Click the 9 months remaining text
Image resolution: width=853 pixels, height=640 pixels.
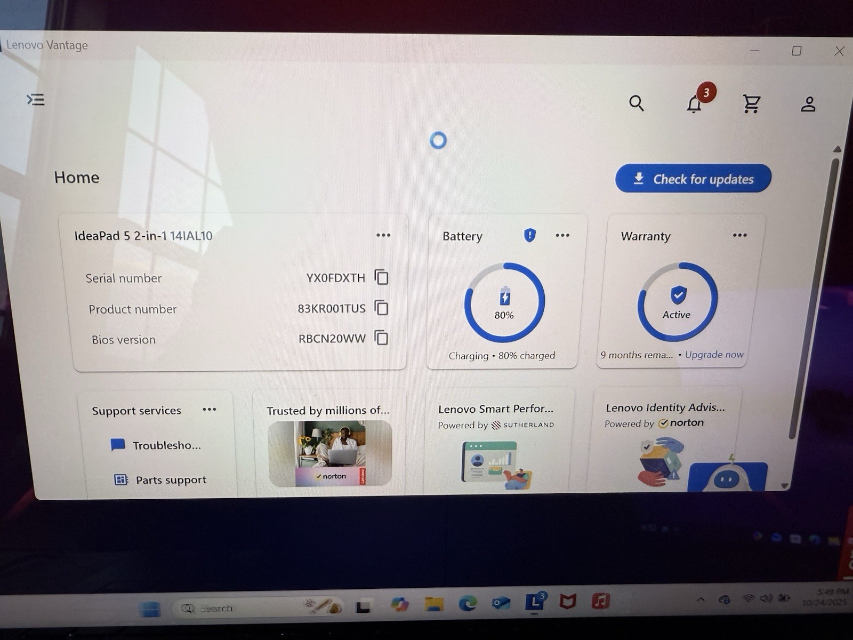coord(637,355)
